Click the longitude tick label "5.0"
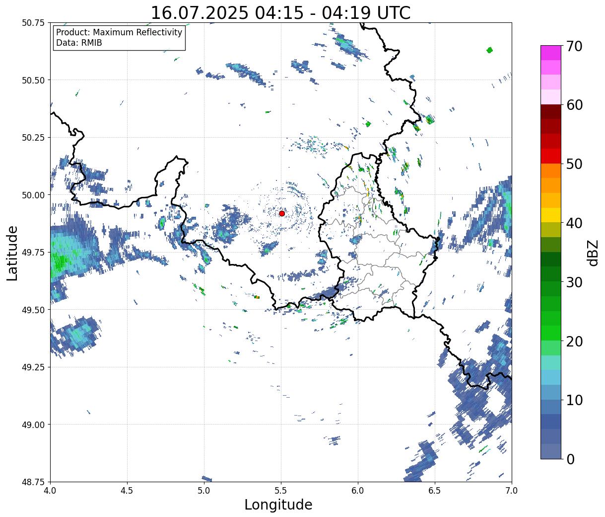The width and height of the screenshot is (605, 517). (x=204, y=490)
